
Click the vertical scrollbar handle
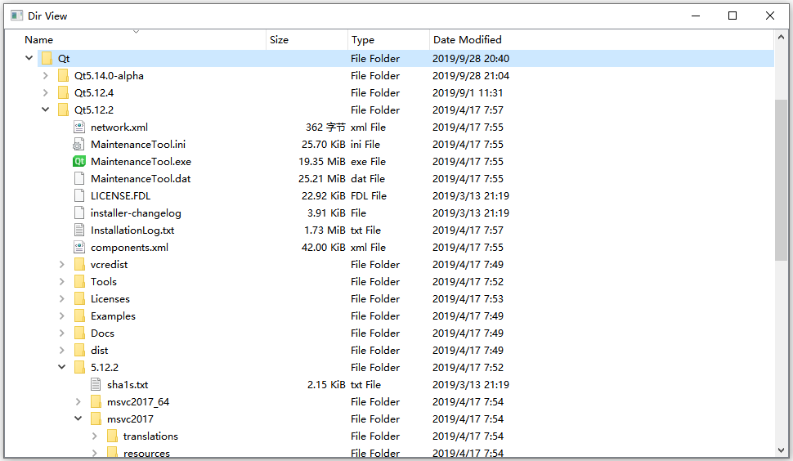[x=781, y=180]
